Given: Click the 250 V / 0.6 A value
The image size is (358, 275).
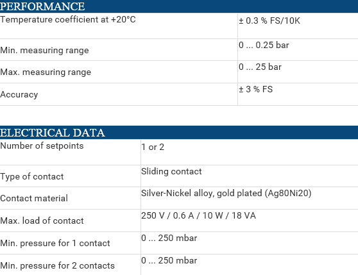Looking at the screenshot, I should pos(198,216).
